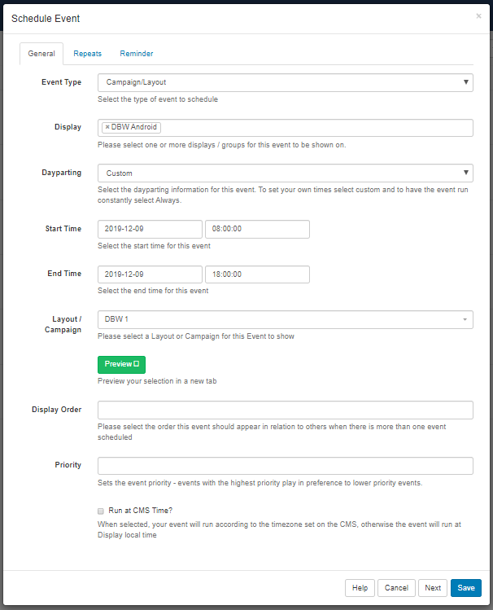This screenshot has width=493, height=610.
Task: Open the Event Type dropdown
Action: point(286,82)
